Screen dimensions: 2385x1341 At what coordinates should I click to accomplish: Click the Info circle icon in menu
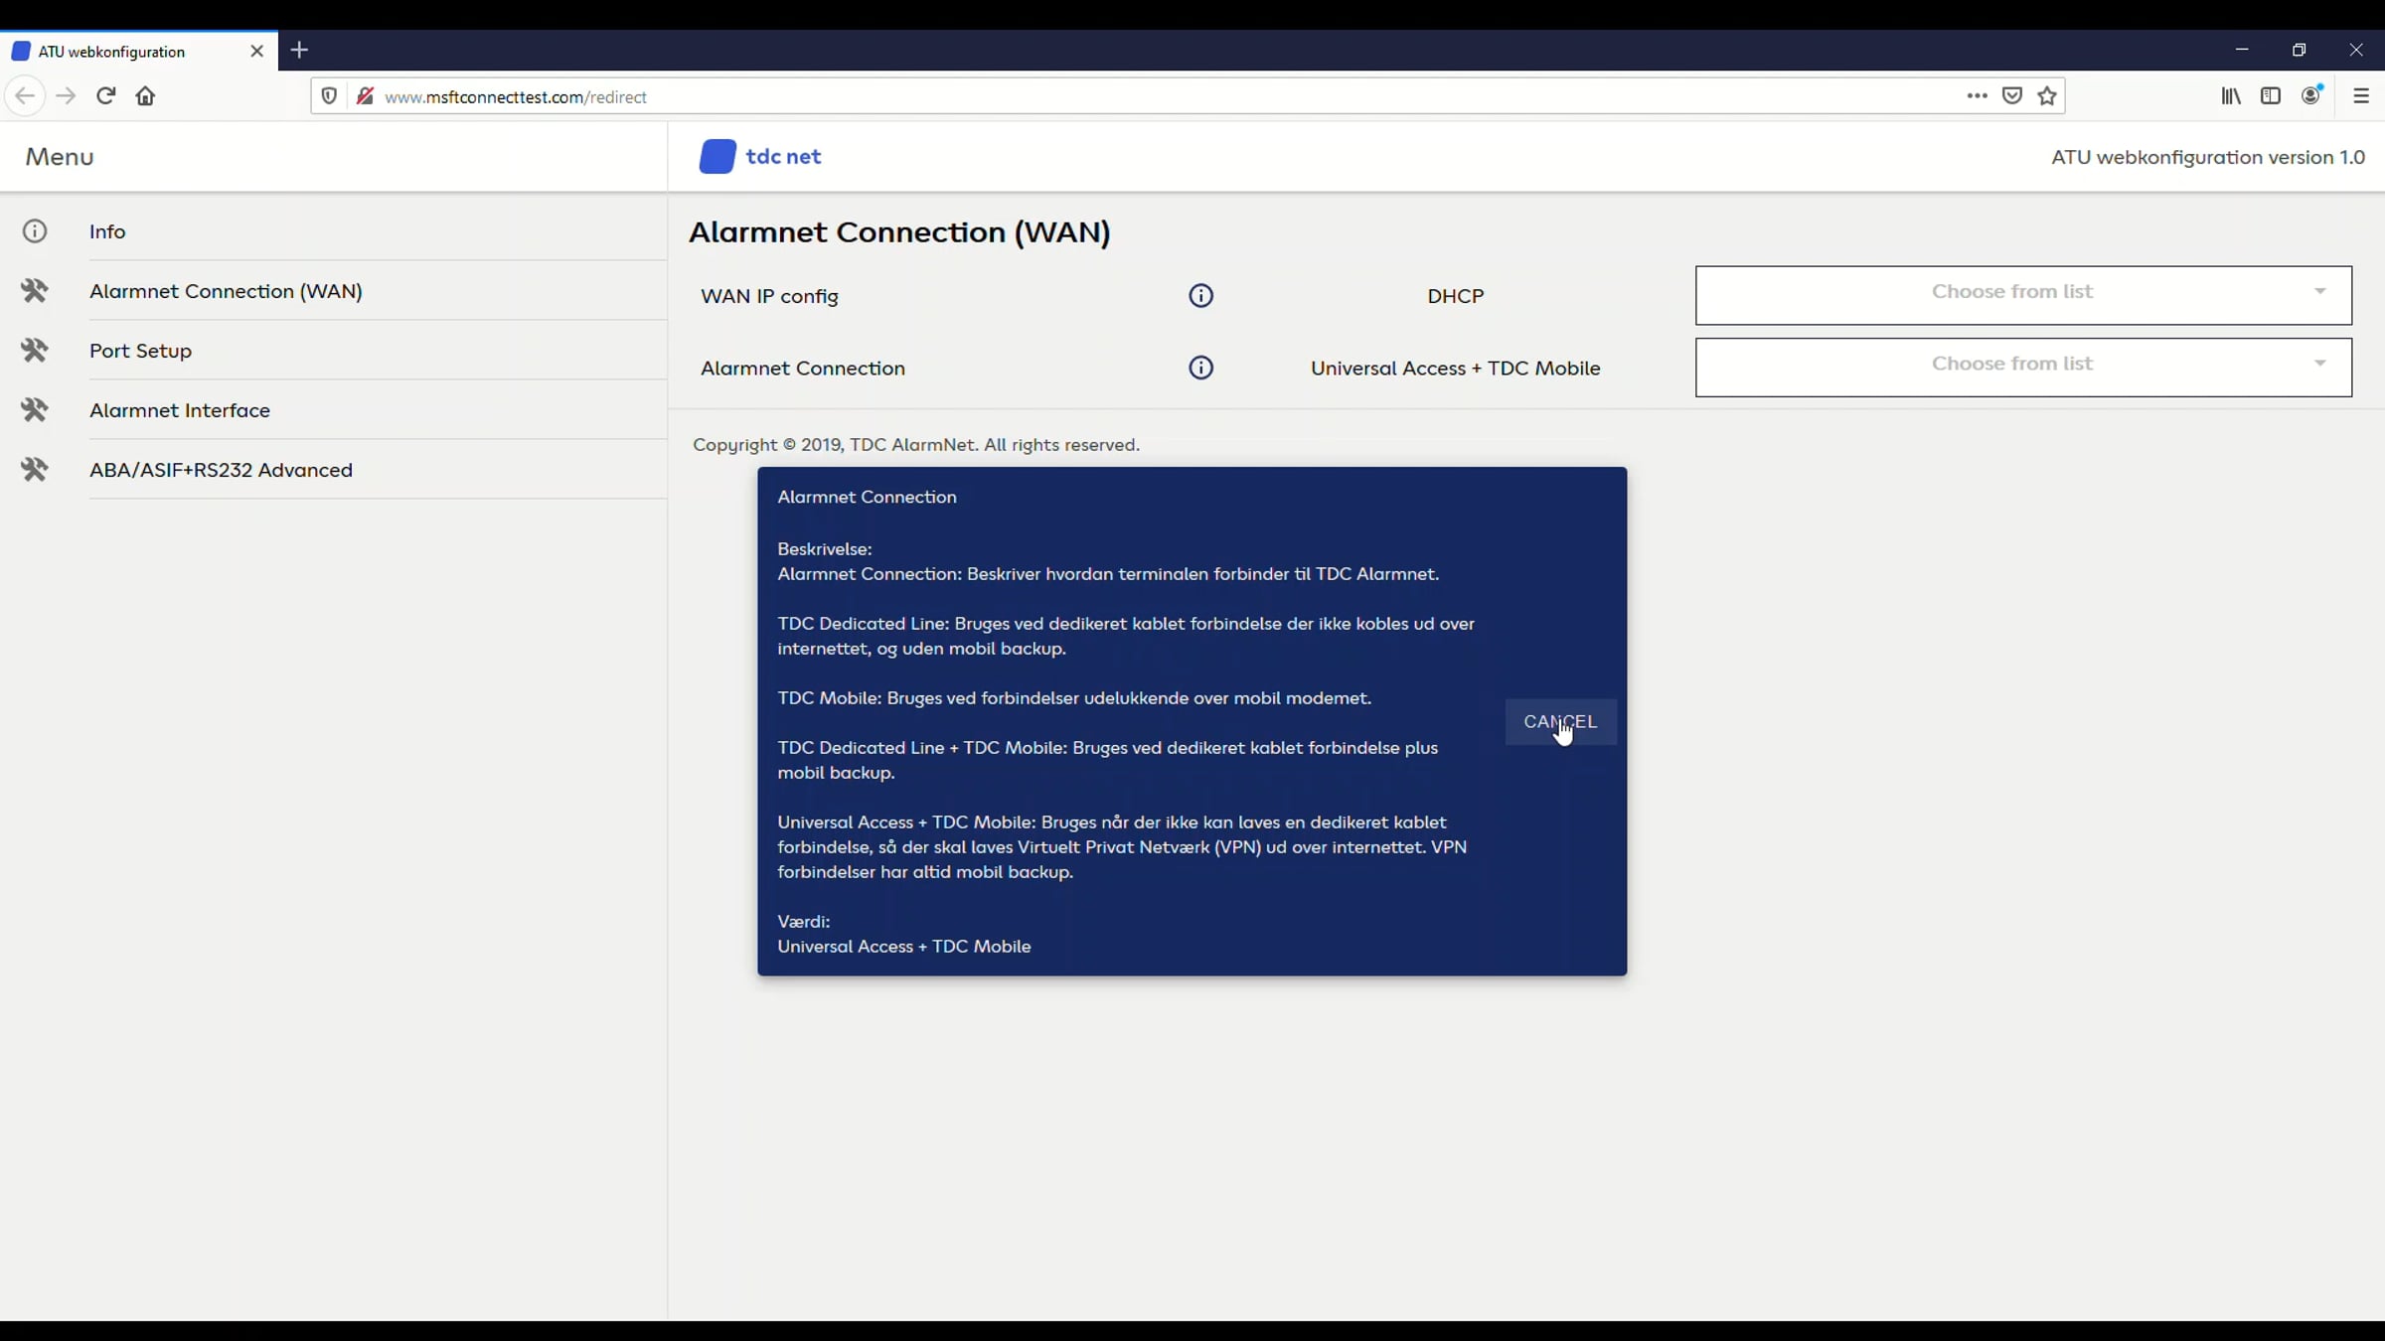pos(35,231)
